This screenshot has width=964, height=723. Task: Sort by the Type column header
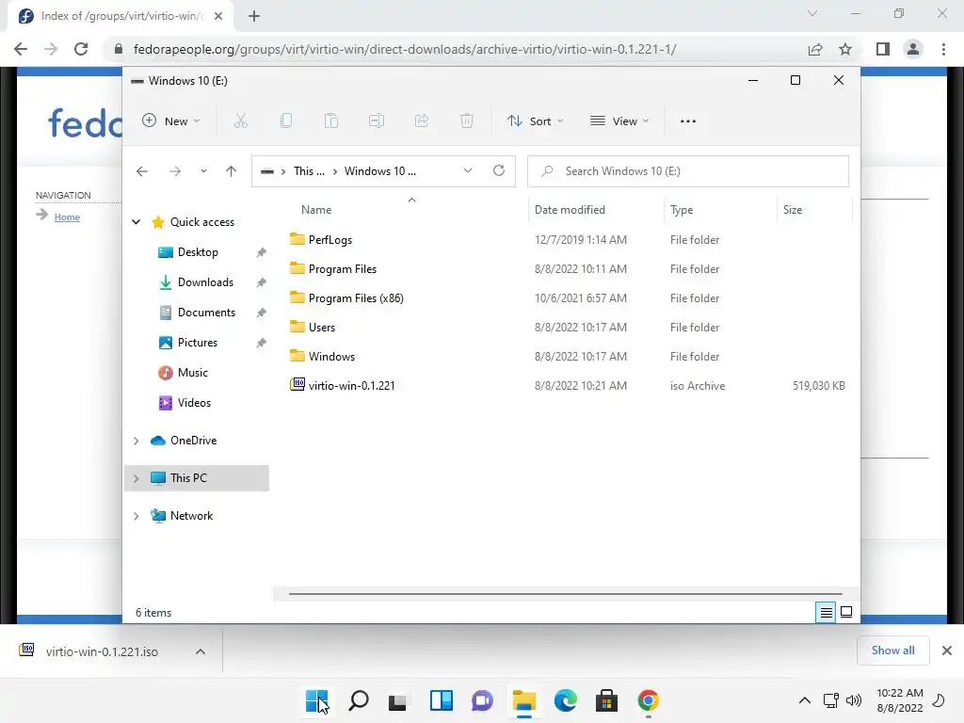(x=682, y=210)
